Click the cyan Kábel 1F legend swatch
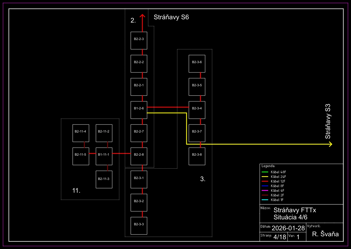Image resolution: width=351 pixels, height=249 pixels. point(265,200)
